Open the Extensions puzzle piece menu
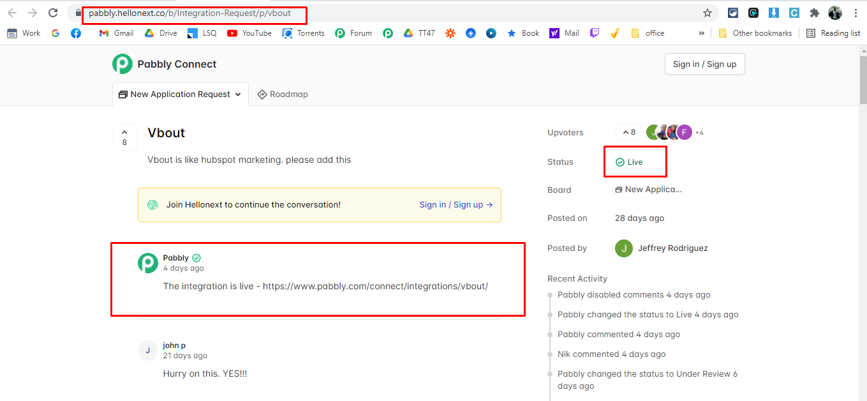 (x=815, y=13)
